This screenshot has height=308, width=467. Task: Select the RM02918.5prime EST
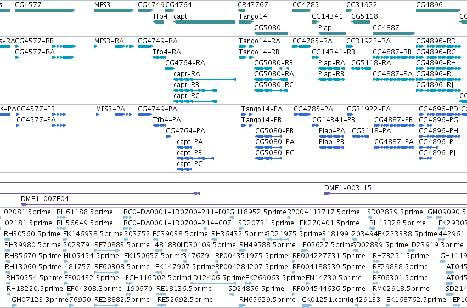[376, 294]
